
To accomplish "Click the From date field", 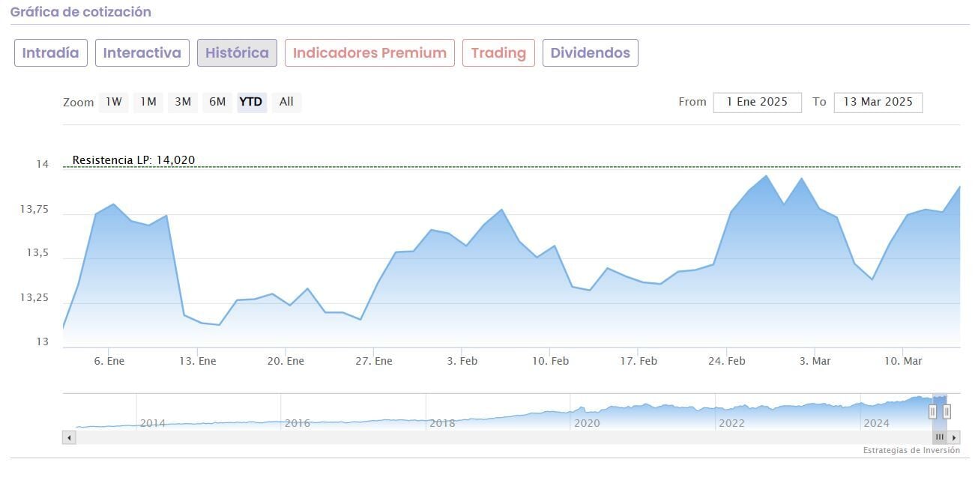I will point(757,103).
